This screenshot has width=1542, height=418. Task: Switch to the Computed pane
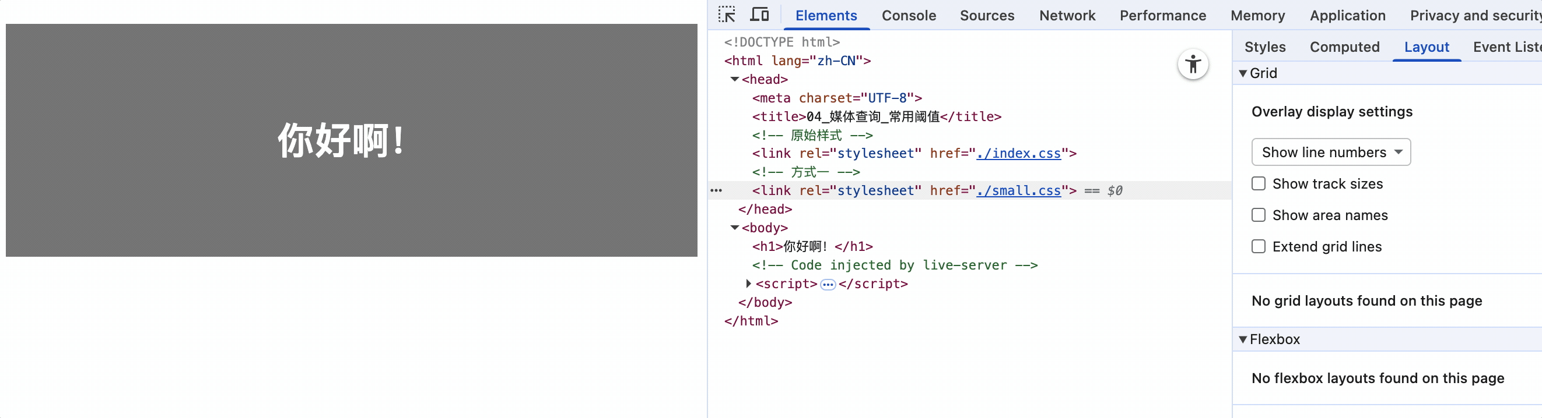pyautogui.click(x=1344, y=47)
